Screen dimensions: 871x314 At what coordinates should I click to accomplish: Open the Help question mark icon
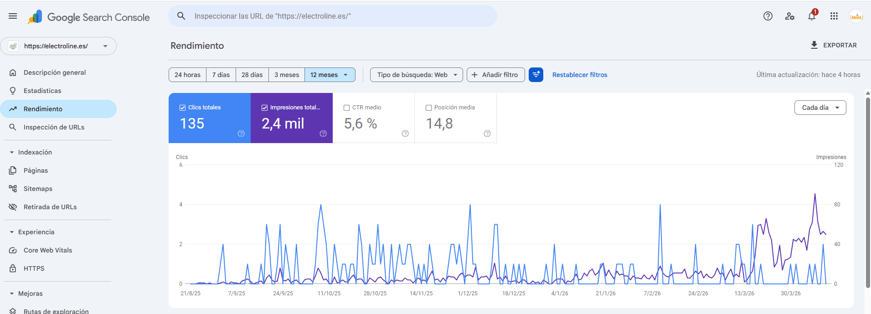[x=768, y=16]
